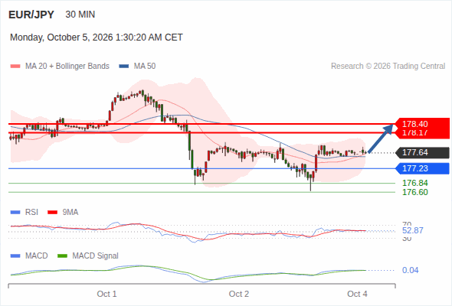The width and height of the screenshot is (452, 306).
Task: Click the MACD Signal legend label
Action: coord(96,256)
